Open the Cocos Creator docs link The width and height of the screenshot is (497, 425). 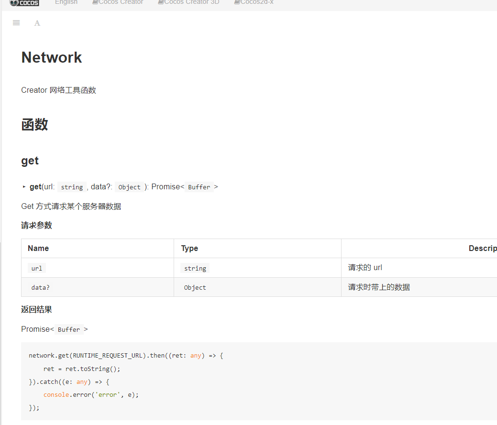pyautogui.click(x=121, y=2)
